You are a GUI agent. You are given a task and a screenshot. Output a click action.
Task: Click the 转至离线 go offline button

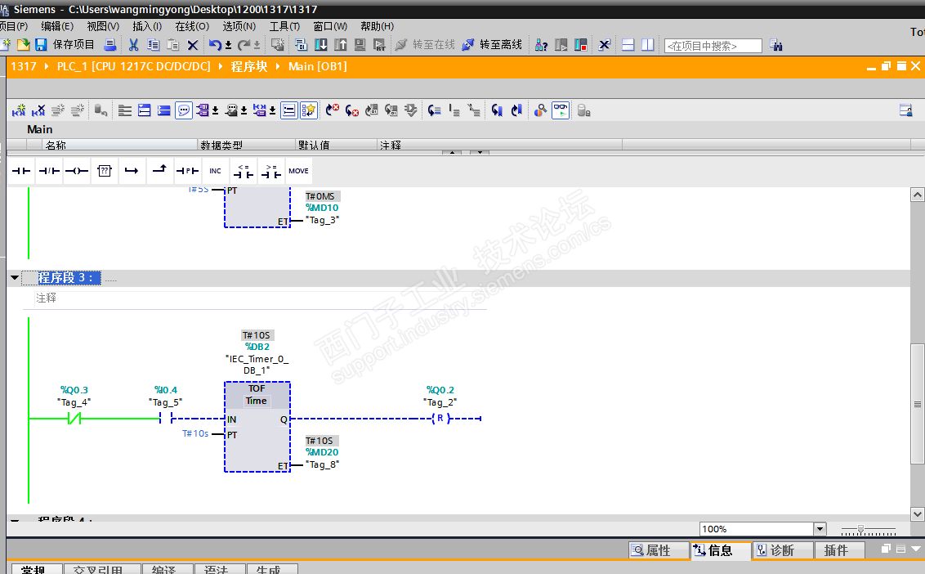(x=493, y=45)
